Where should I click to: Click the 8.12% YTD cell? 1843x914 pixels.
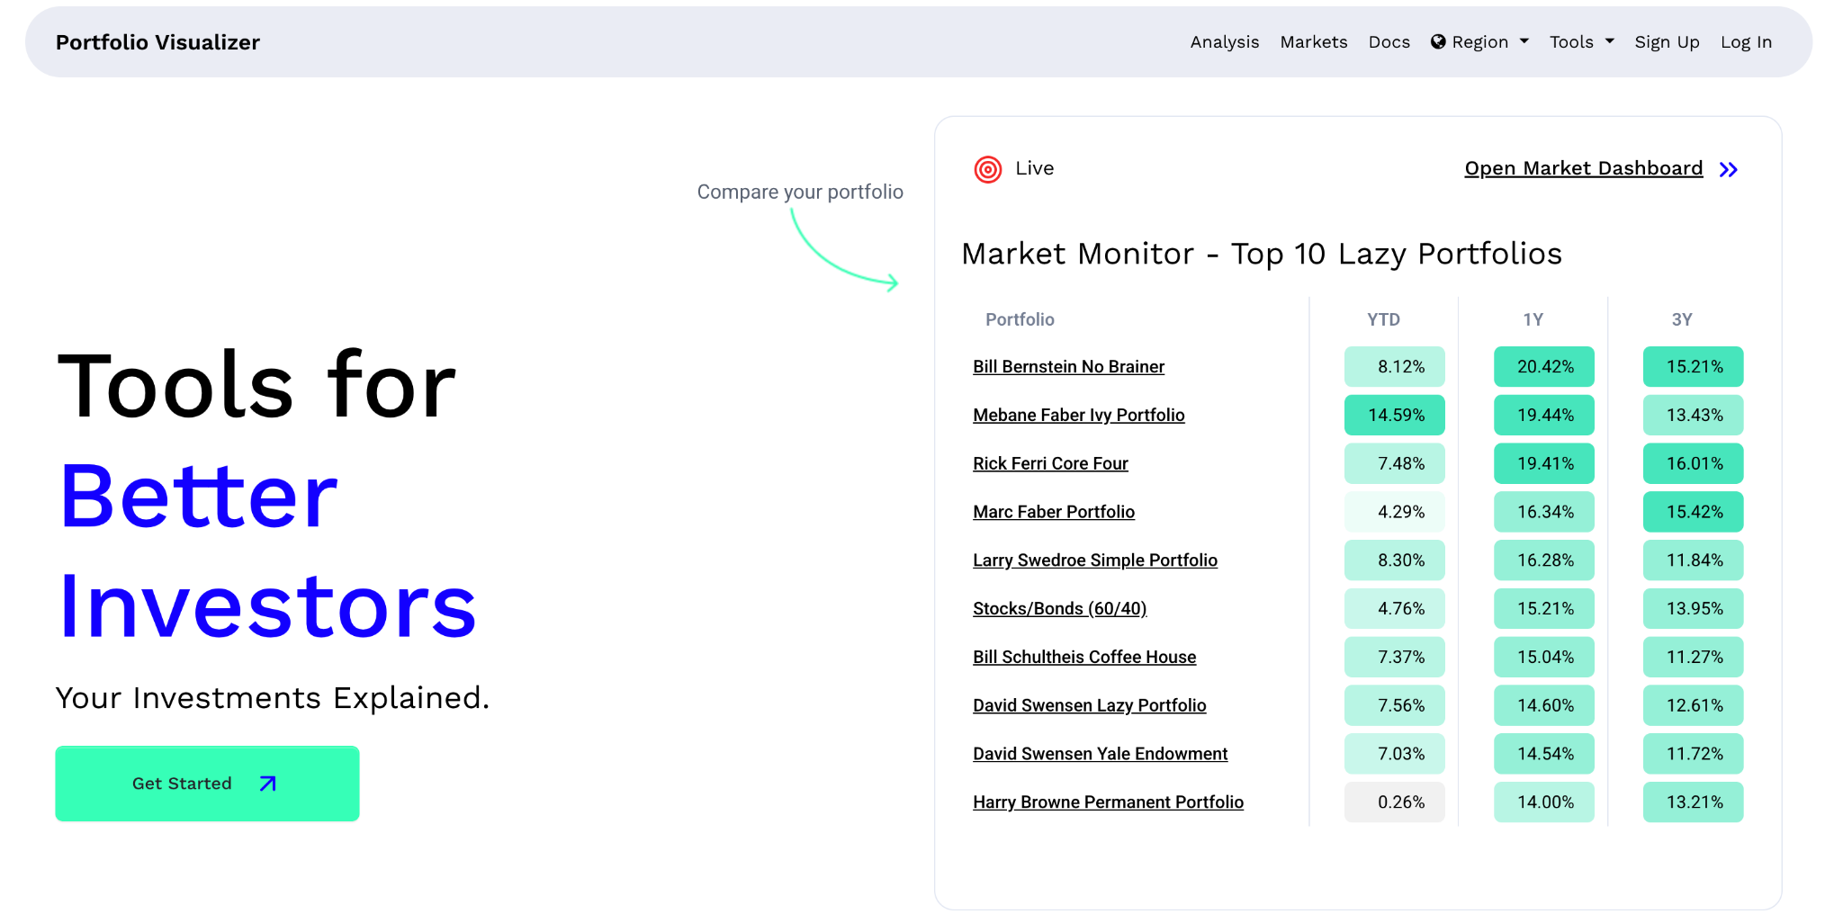click(1394, 366)
